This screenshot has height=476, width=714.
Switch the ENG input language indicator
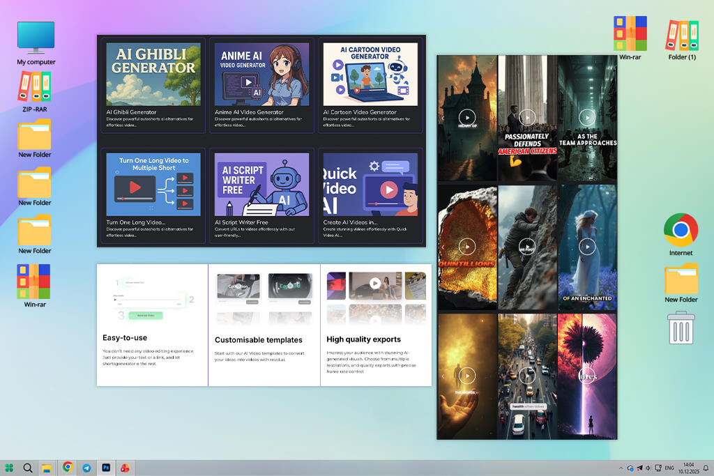pyautogui.click(x=669, y=468)
